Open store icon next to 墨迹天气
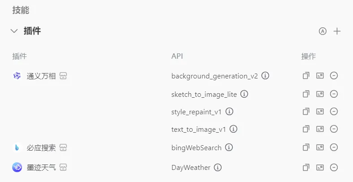 pyautogui.click(x=63, y=167)
